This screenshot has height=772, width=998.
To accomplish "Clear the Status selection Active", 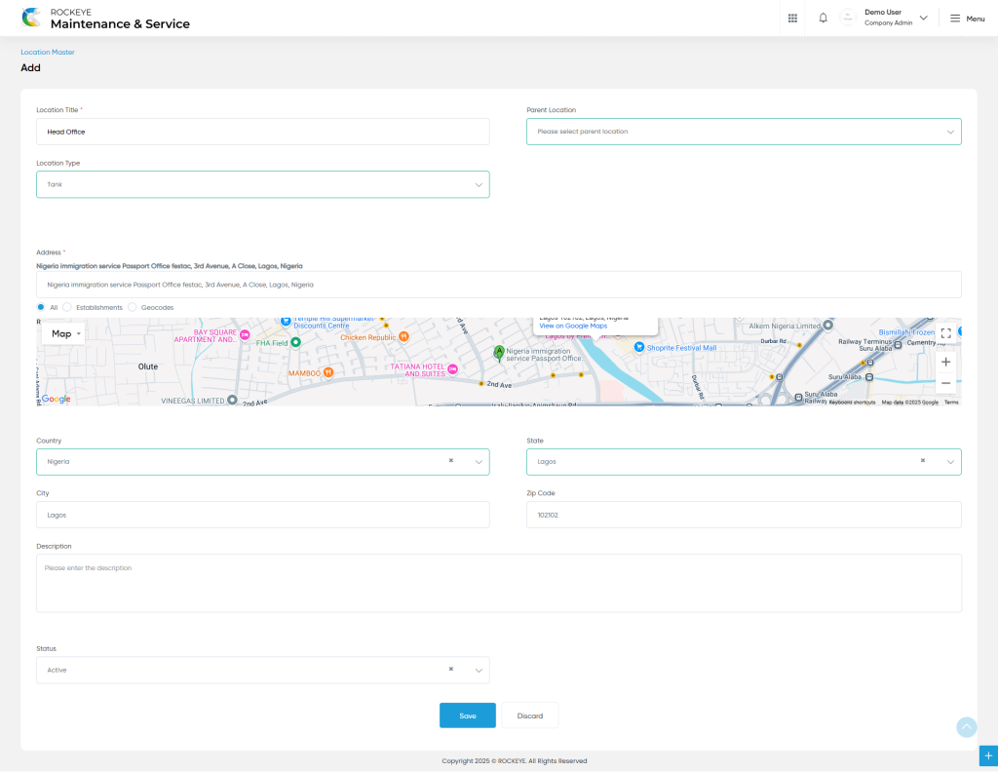I will pos(450,669).
